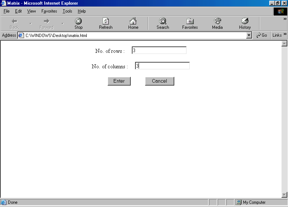Open the Favorites menu
The height and width of the screenshot is (207, 288).
coord(49,11)
